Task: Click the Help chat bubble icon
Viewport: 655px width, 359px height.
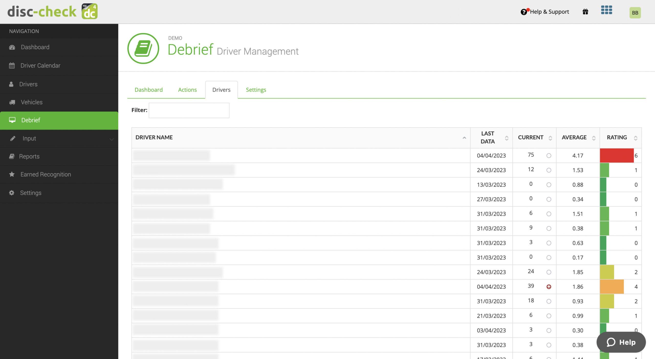Action: (611, 342)
